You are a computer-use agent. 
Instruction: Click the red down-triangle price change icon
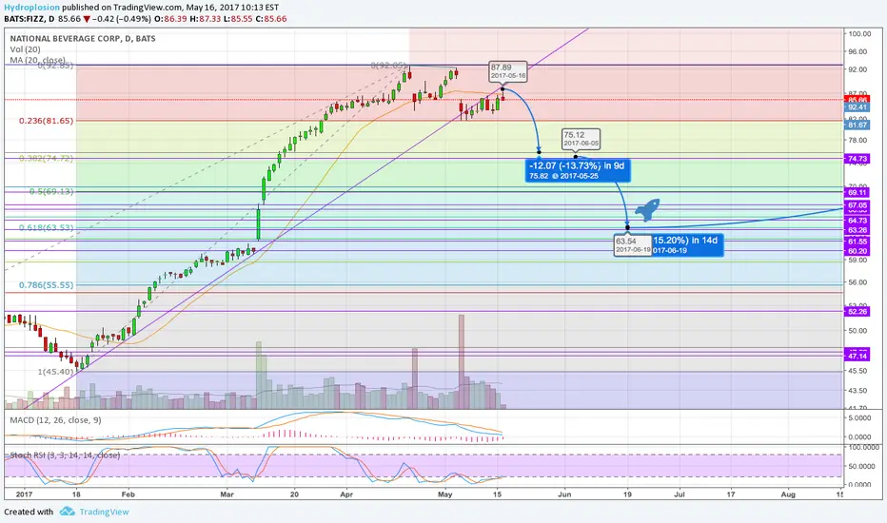tap(87, 19)
